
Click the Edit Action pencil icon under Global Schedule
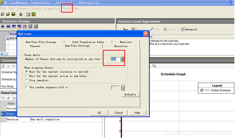(8, 98)
